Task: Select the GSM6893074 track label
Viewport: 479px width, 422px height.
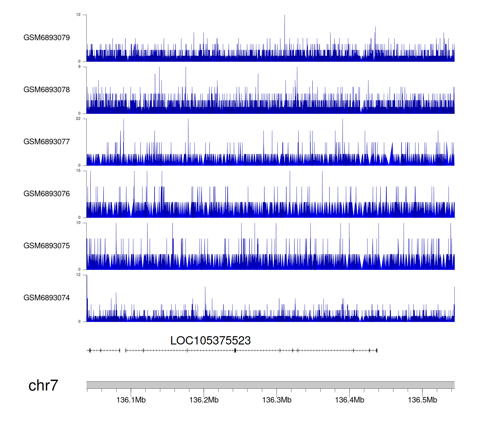Action: tap(47, 298)
